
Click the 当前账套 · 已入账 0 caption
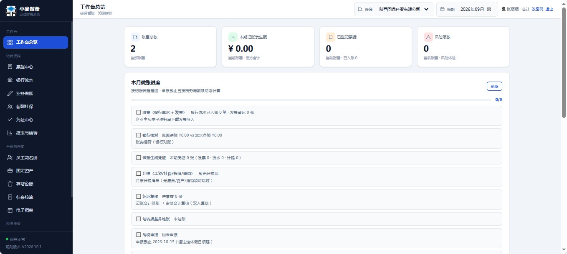342,58
